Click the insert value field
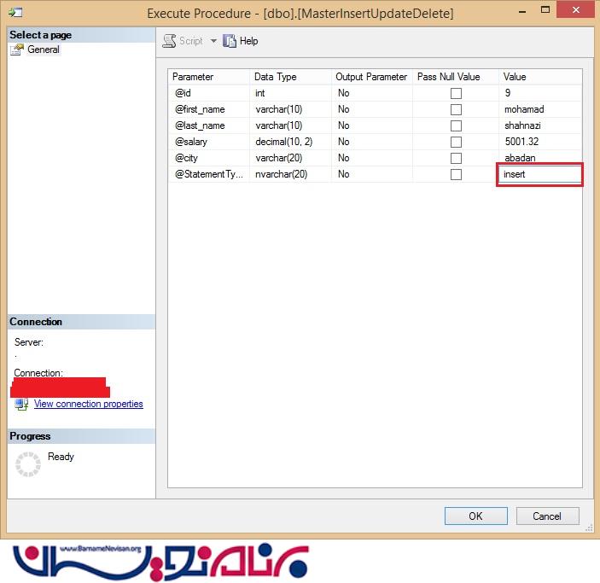Image resolution: width=600 pixels, height=583 pixels. tap(539, 174)
